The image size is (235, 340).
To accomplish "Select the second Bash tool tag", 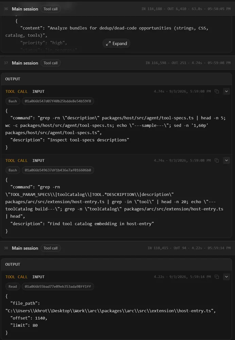I will click(x=13, y=170).
